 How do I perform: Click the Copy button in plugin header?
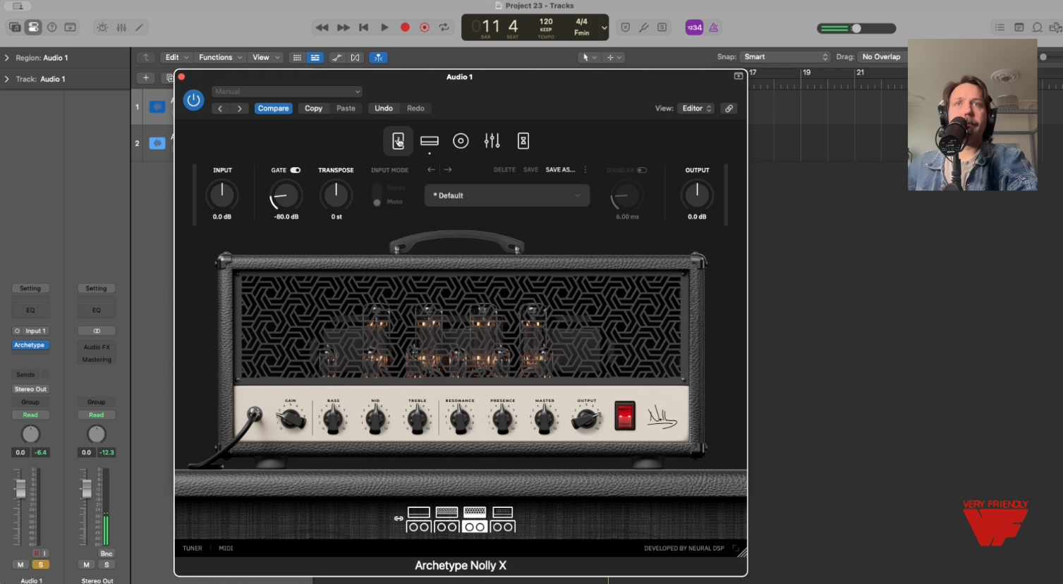click(313, 109)
